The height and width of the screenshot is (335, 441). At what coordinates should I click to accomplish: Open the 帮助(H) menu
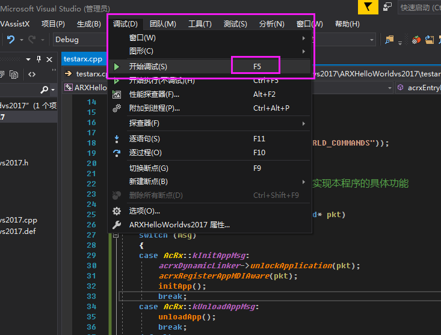[x=347, y=24]
